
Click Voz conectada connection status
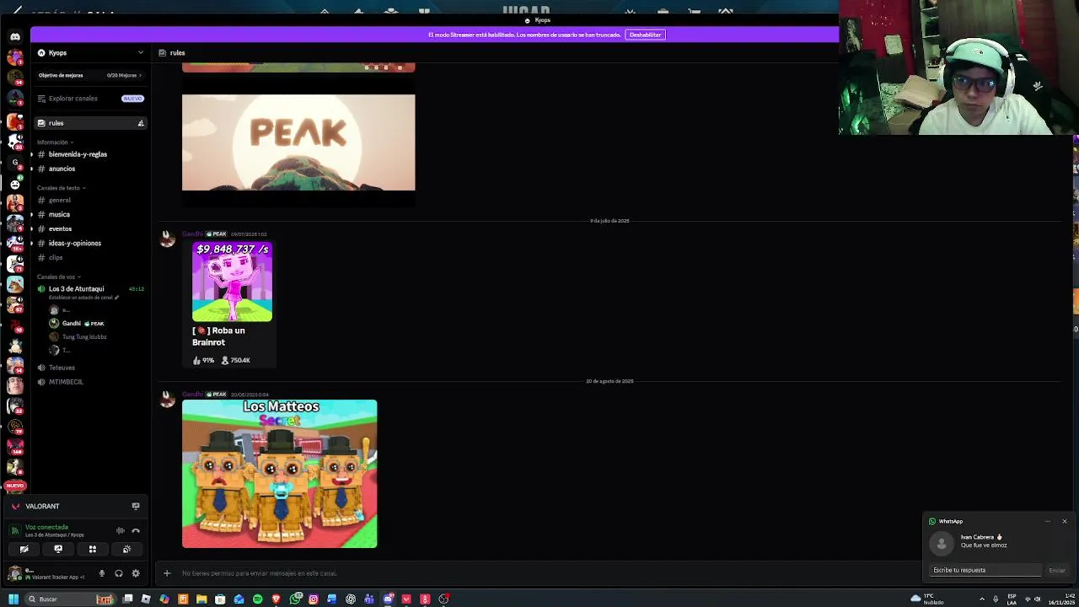pos(47,528)
